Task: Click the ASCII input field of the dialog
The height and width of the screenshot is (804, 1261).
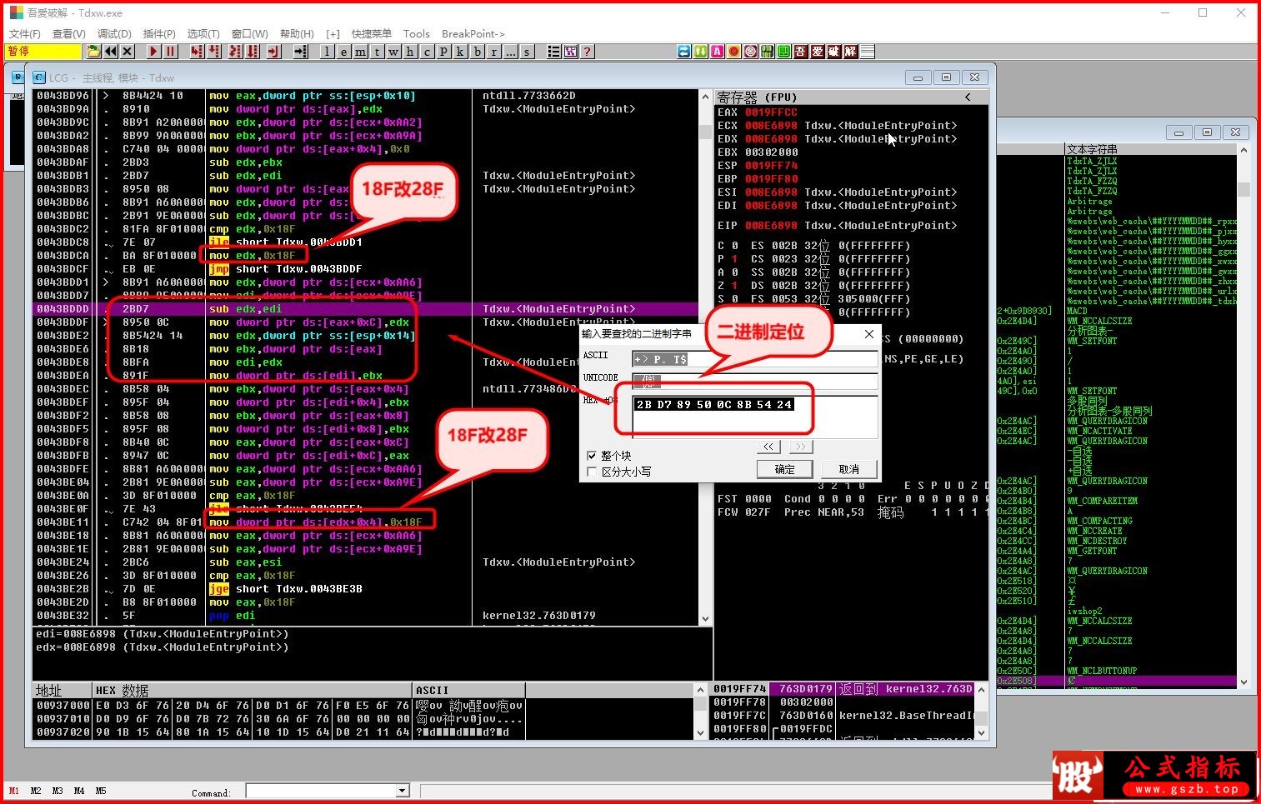Action: point(755,359)
